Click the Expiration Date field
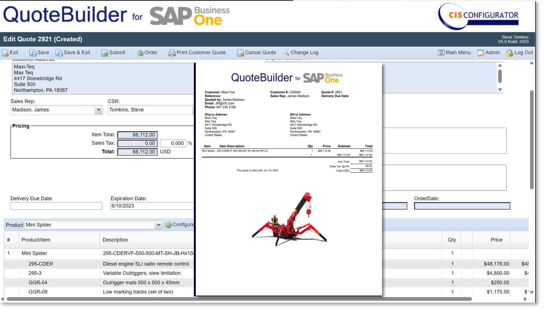Viewport: 547px width, 309px height. [152, 206]
